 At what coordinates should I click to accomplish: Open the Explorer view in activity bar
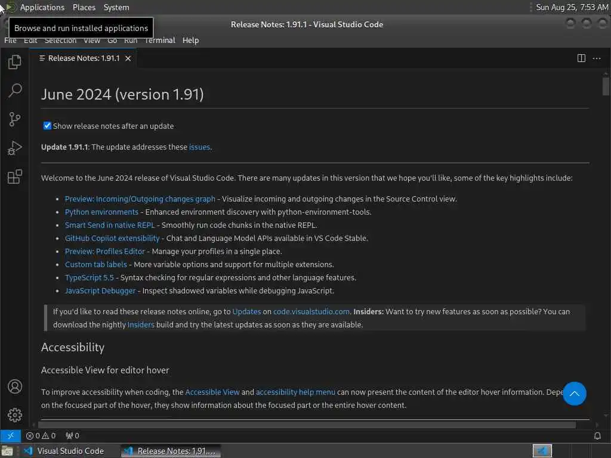[x=15, y=61]
